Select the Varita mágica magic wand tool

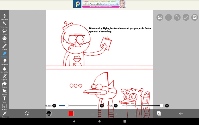click(4, 25)
